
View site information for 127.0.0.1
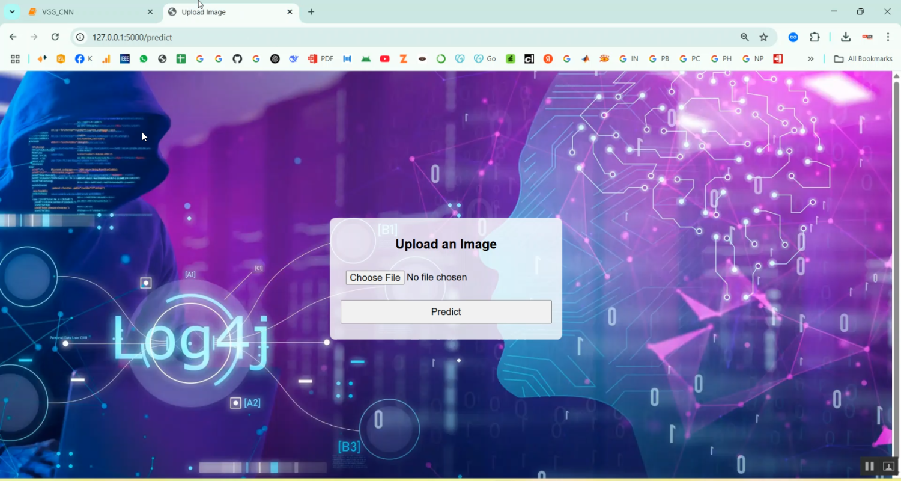click(80, 37)
